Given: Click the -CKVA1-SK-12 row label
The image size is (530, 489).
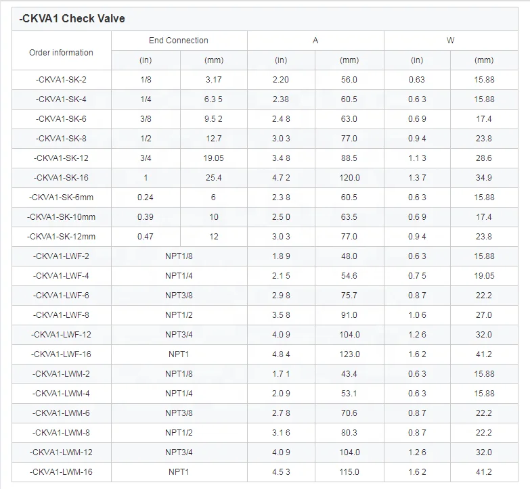Looking at the screenshot, I should tap(61, 158).
